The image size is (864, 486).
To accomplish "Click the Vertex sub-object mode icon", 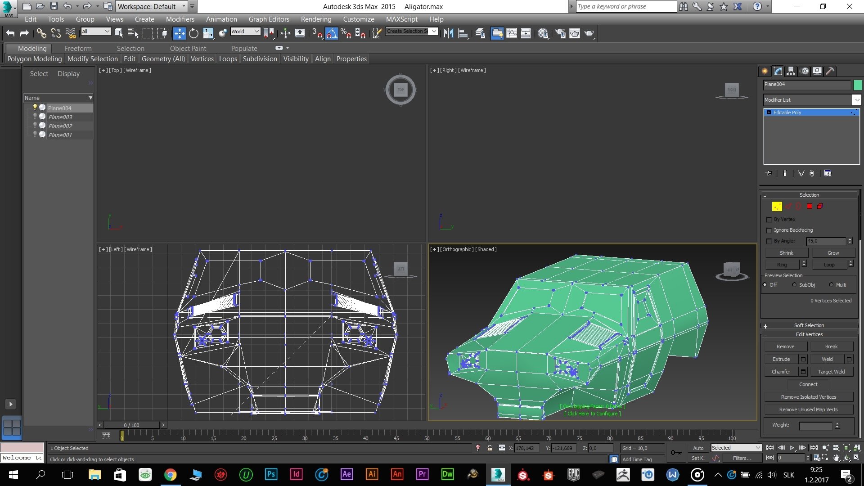I will click(777, 206).
